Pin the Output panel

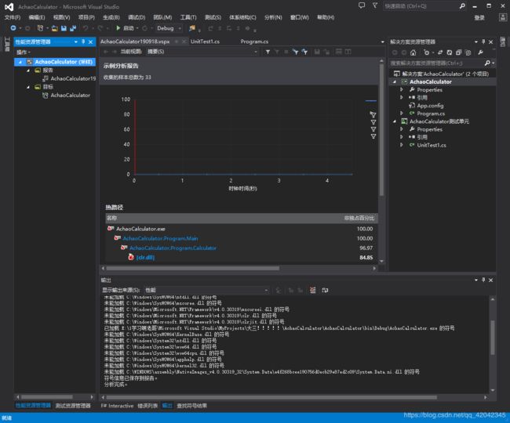(483, 280)
